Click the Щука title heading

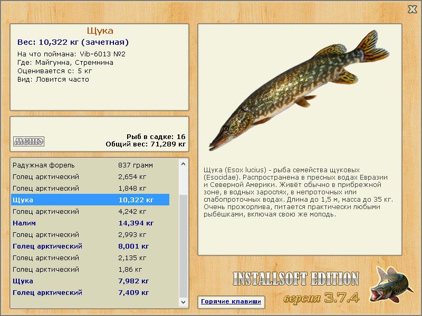100,31
